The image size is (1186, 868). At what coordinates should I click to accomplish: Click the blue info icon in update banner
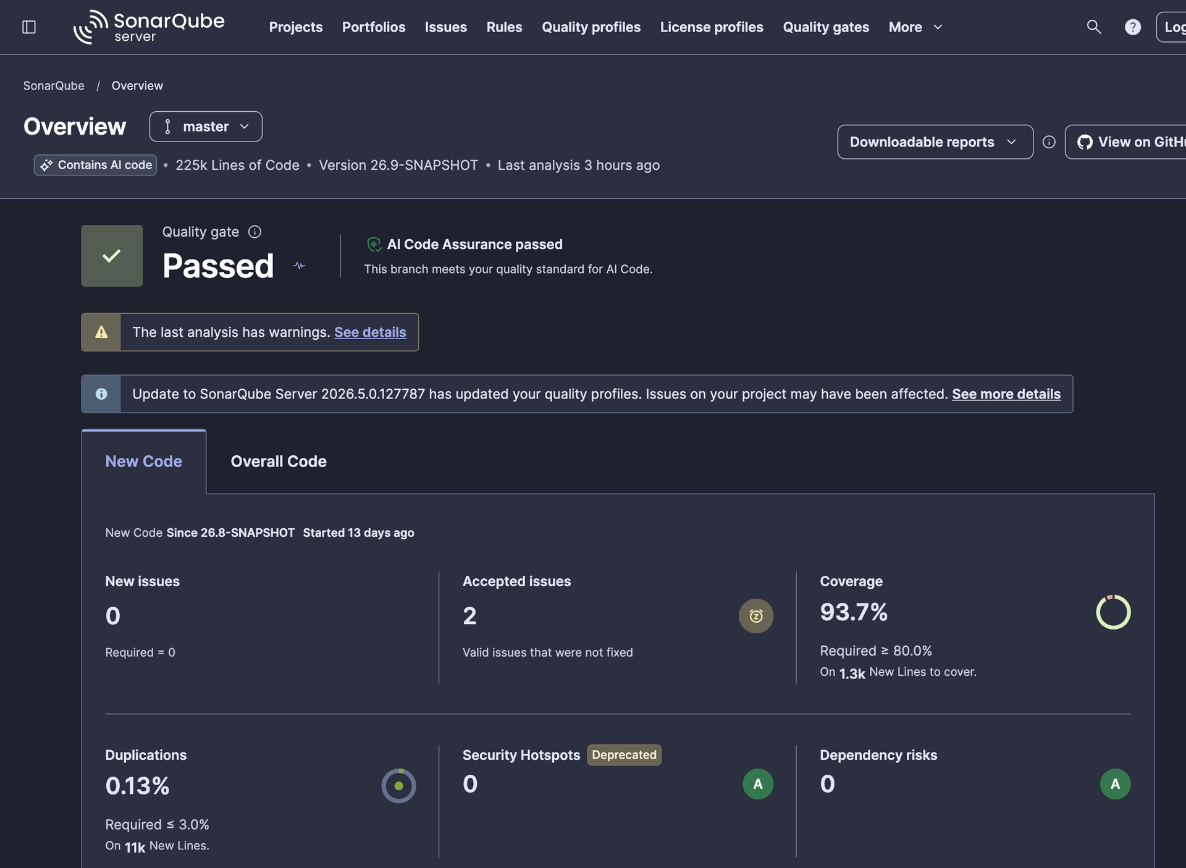click(101, 394)
